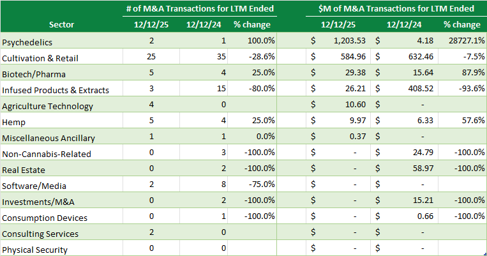Screen dimensions: 487x256
Task: Click the Physical Security sector cell
Action: (34, 250)
